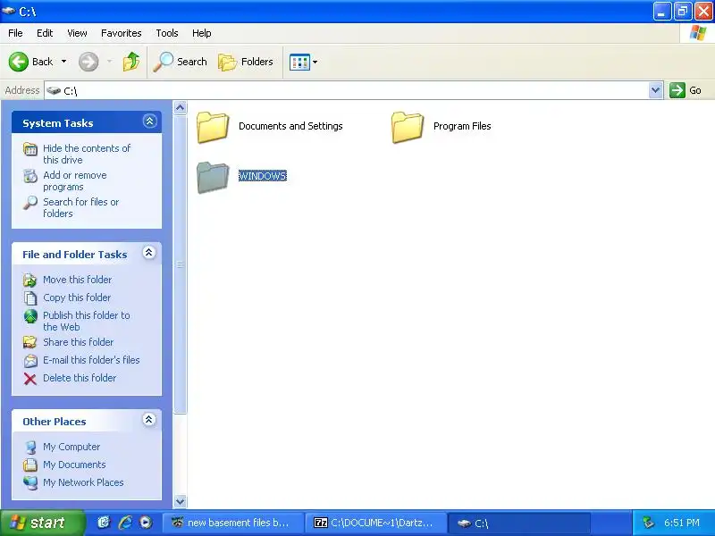Viewport: 715px width, 536px height.
Task: Switch to new basement files taskbar button
Action: tap(233, 523)
